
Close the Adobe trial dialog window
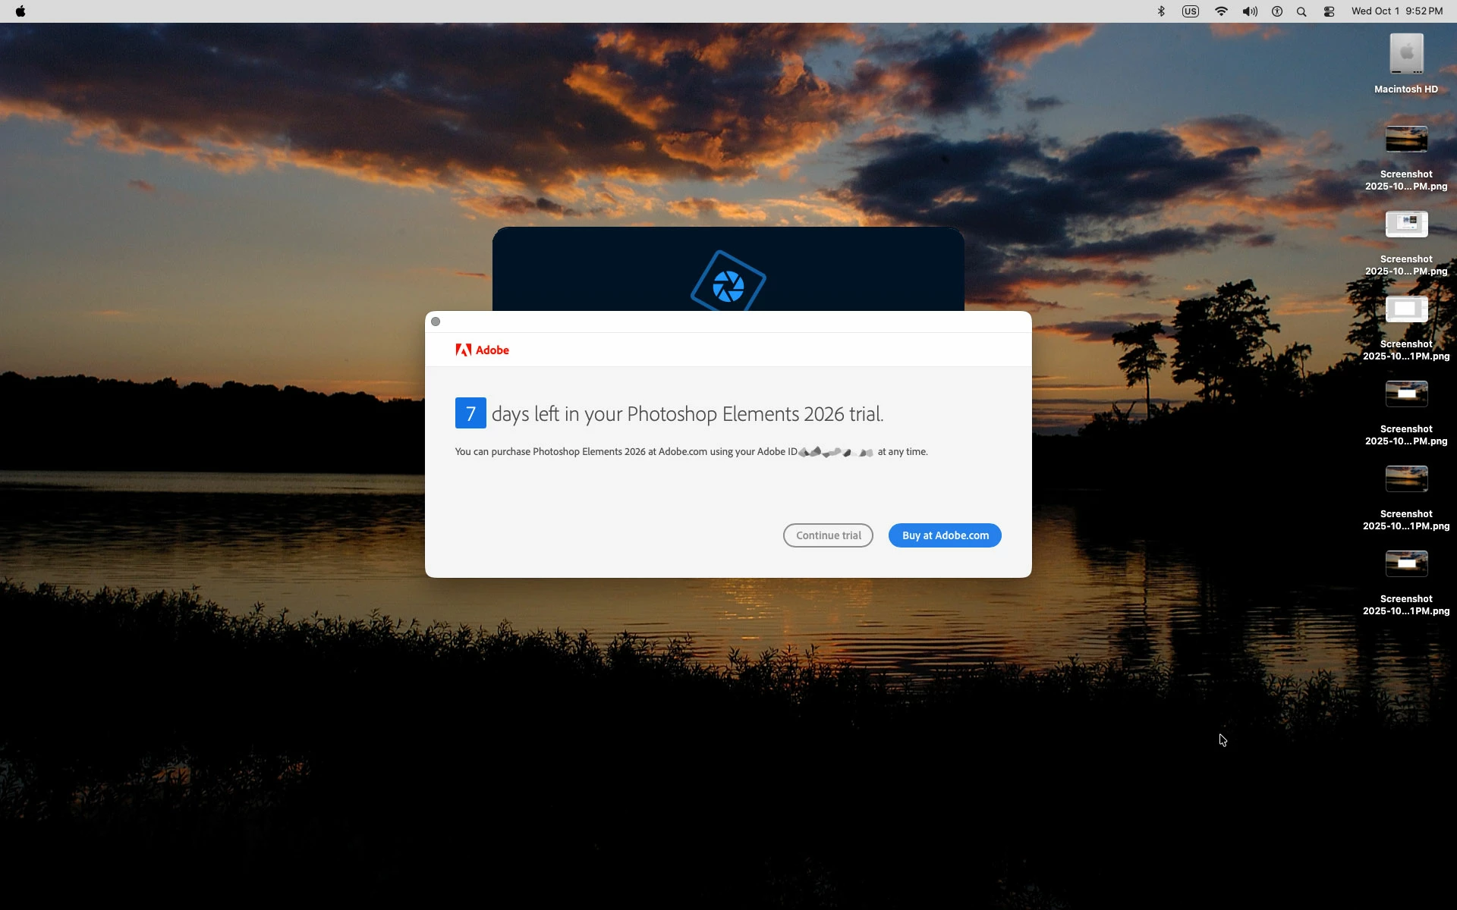[436, 322]
